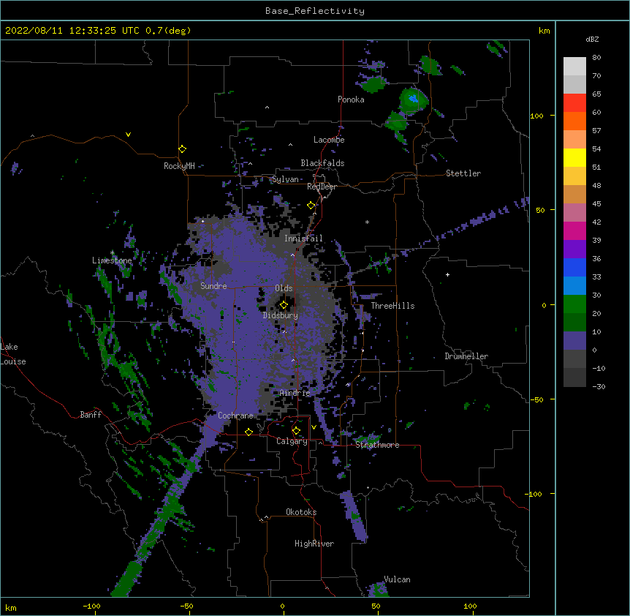Click the HighRiver city label
This screenshot has width=630, height=616.
[314, 544]
